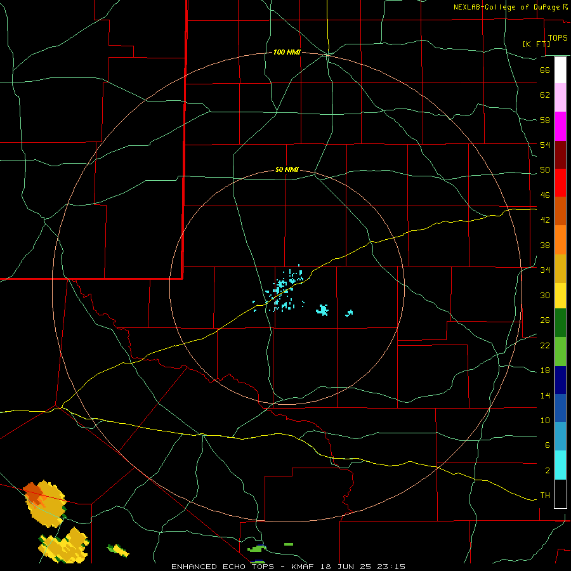Click the "100 NMI" range ring label
Viewport: 571px width, 571px height.
287,53
